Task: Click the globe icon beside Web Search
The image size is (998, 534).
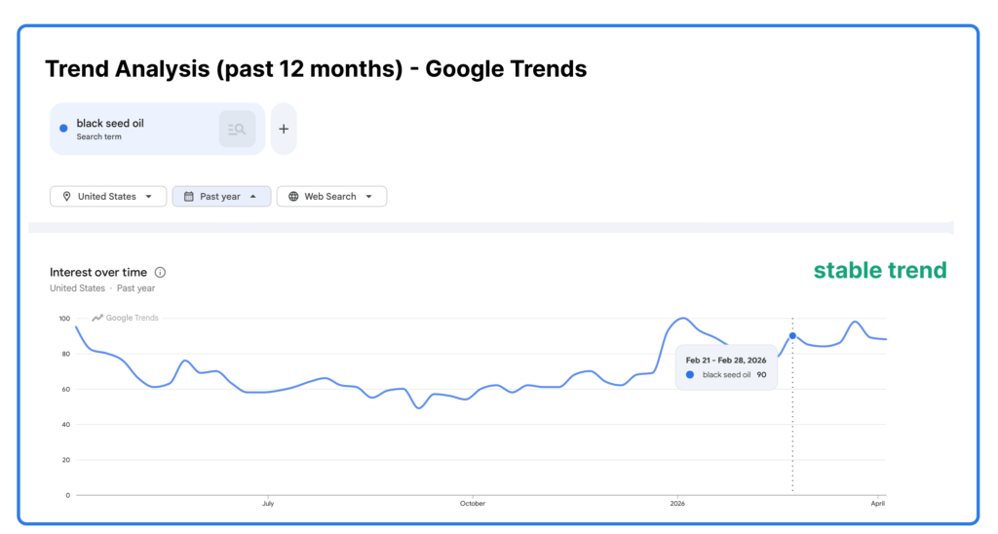Action: (293, 197)
